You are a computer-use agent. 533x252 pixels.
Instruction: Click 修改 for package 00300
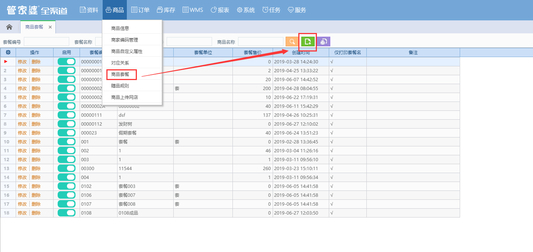tap(22, 169)
